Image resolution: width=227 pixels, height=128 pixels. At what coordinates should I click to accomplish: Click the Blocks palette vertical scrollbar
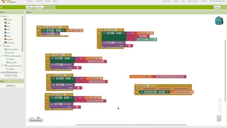click(22, 34)
